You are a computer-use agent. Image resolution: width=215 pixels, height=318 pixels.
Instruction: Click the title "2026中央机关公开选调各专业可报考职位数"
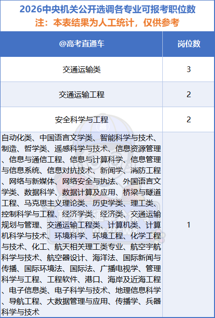pyautogui.click(x=107, y=9)
